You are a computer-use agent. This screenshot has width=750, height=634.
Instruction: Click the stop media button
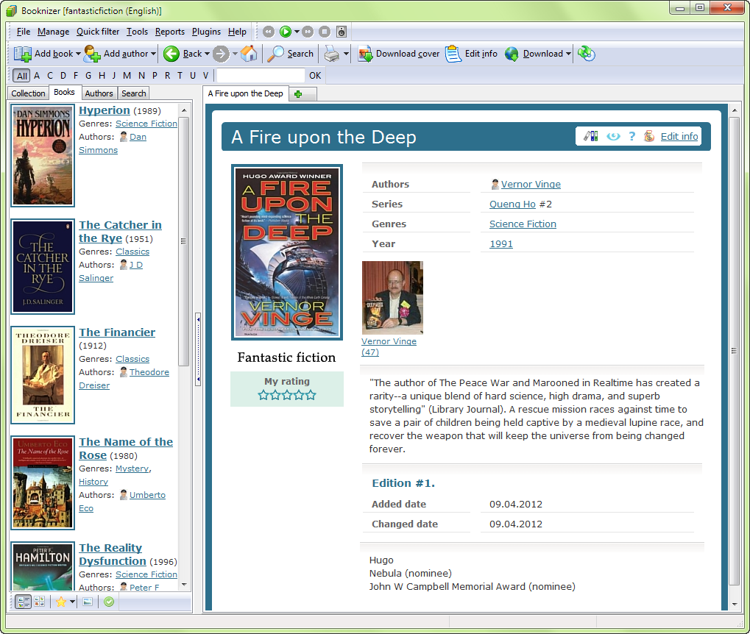click(x=325, y=32)
